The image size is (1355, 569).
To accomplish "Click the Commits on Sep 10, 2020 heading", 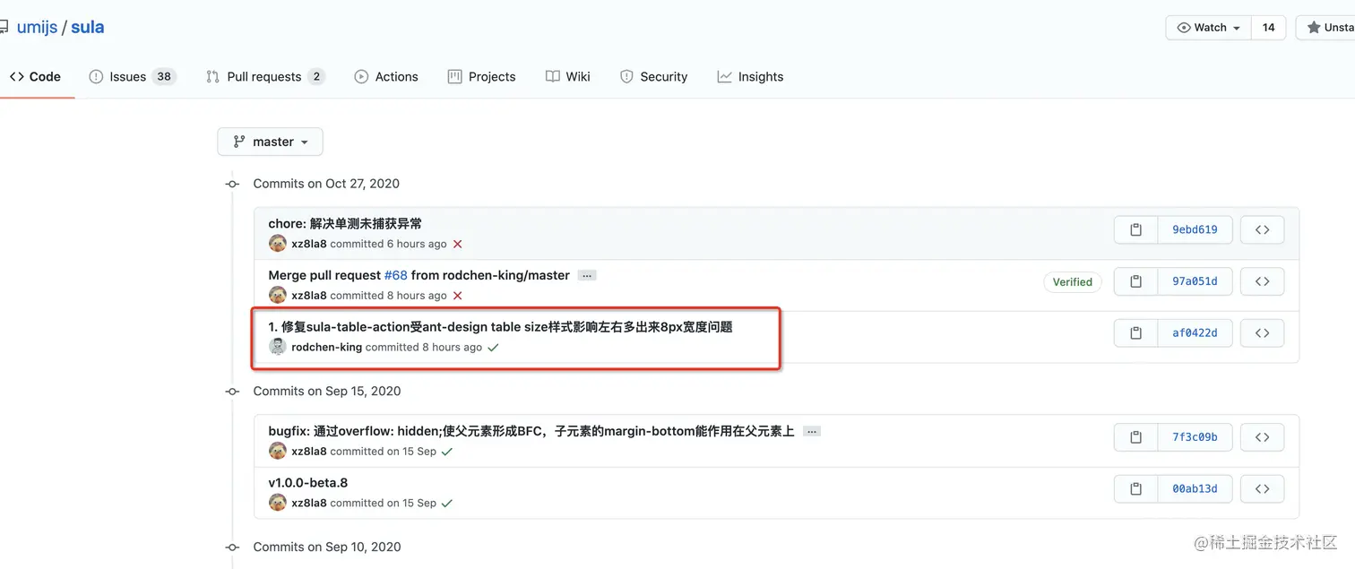I will pos(327,547).
